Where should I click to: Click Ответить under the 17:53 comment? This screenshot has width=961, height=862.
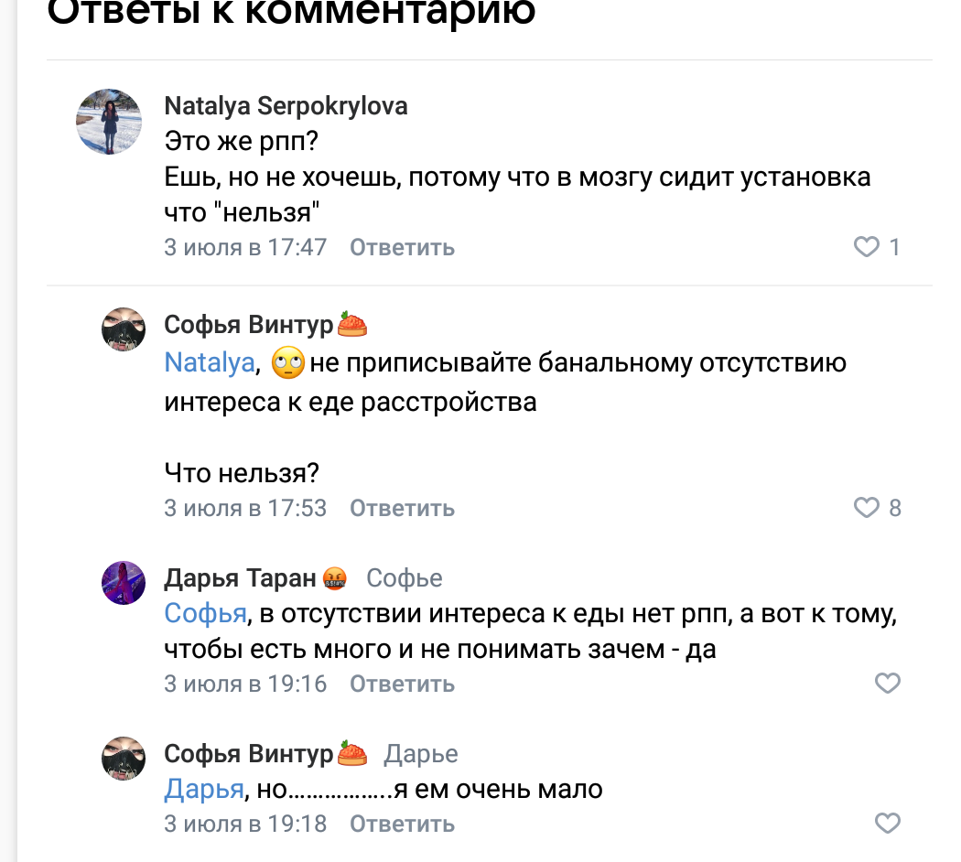click(x=402, y=508)
